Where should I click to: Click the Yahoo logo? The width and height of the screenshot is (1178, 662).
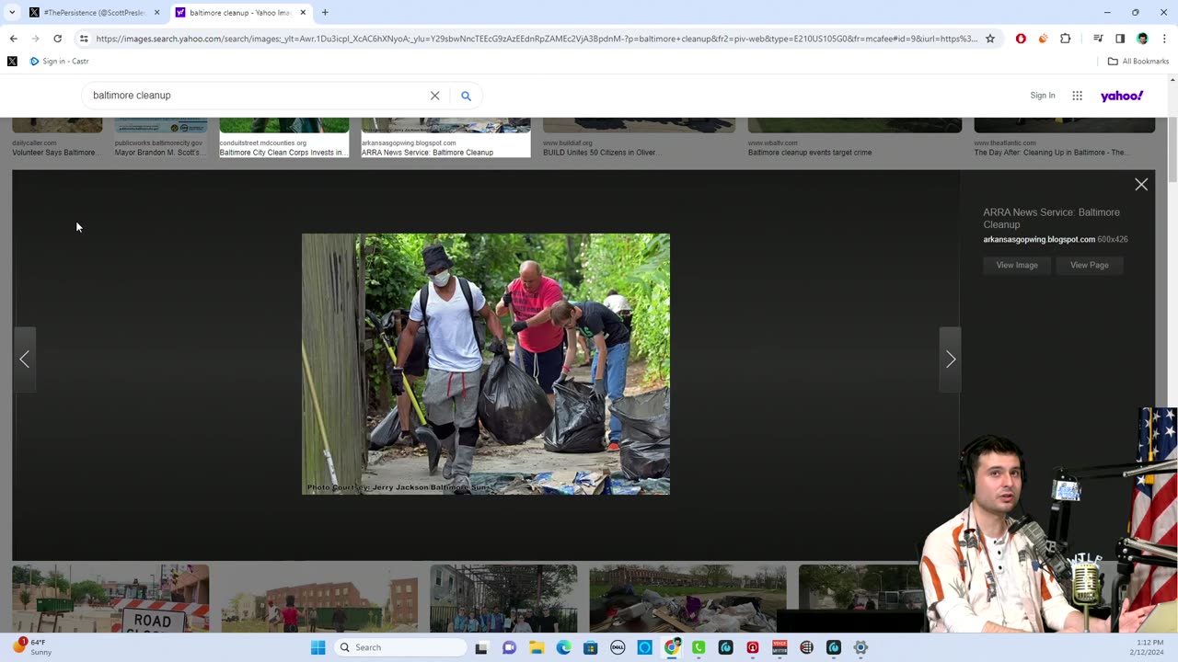1122,96
